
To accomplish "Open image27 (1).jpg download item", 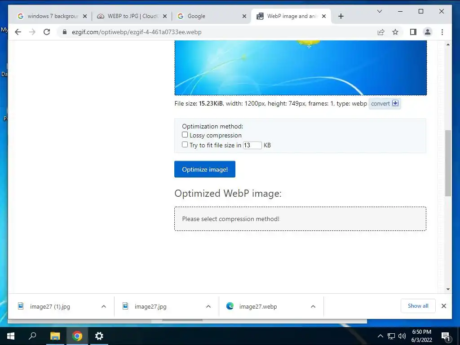I will click(50, 306).
